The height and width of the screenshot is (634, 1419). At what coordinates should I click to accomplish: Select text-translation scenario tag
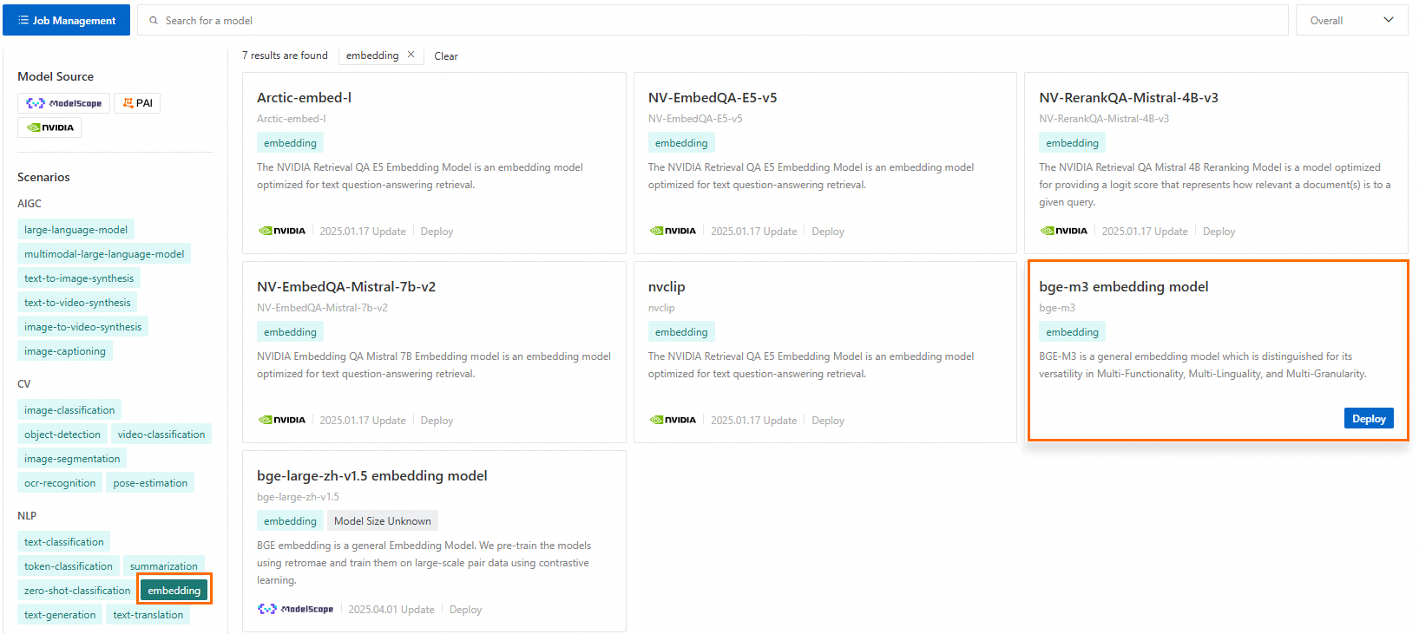[x=148, y=615]
